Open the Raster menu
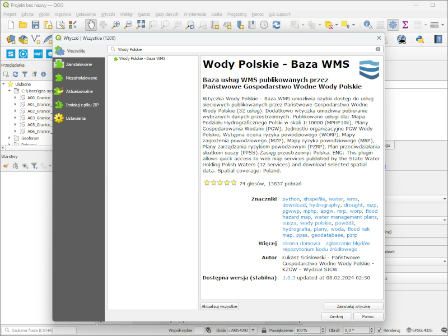 pyautogui.click(x=144, y=15)
